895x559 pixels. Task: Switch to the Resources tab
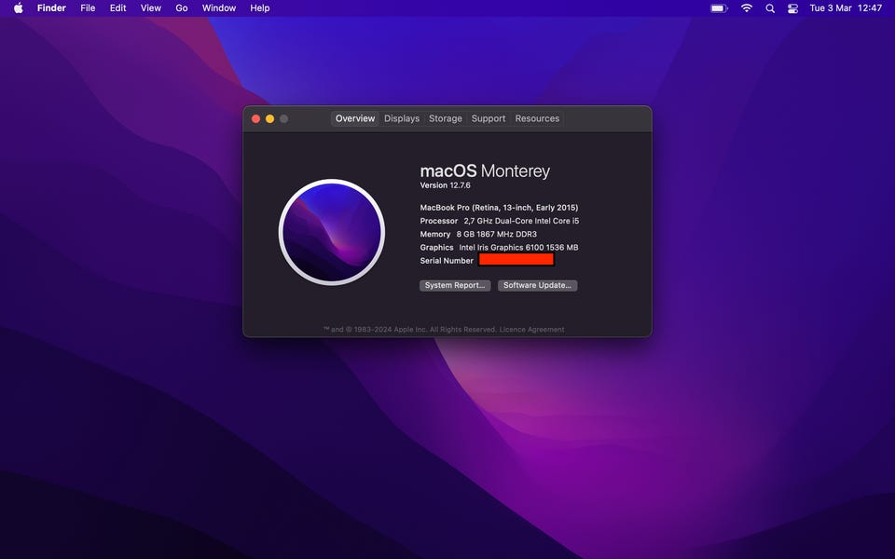pos(537,118)
